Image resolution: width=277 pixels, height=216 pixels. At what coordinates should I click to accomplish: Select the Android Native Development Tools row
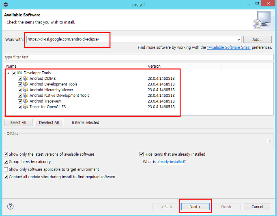click(x=59, y=95)
